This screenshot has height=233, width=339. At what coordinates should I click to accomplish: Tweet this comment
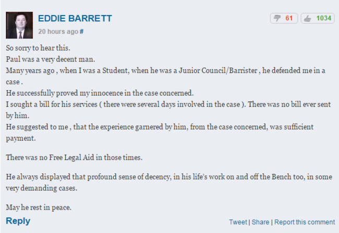point(238,222)
